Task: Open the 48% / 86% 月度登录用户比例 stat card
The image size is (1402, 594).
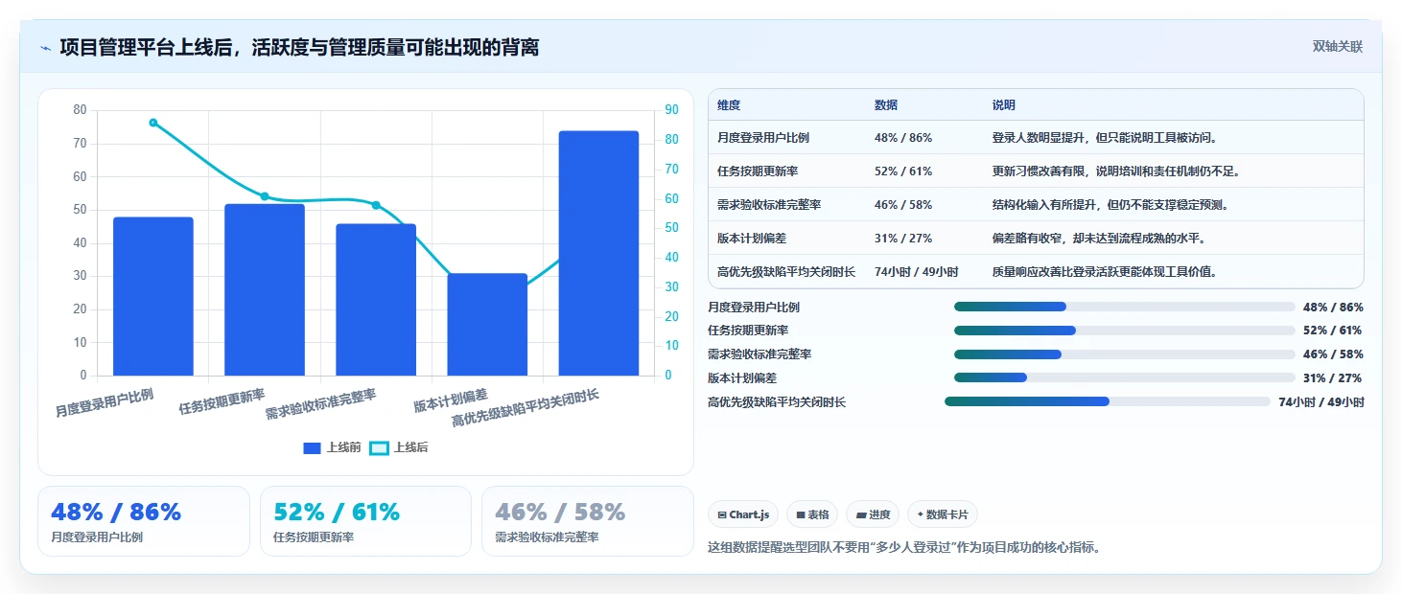Action: pyautogui.click(x=144, y=521)
